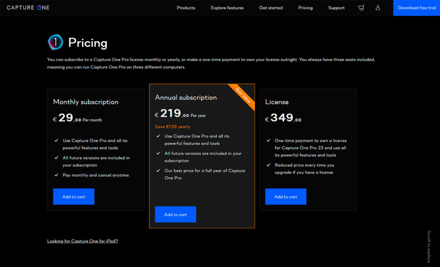Screen dimensions: 440x267
Task: Click Download free trial button
Action: click(x=416, y=8)
